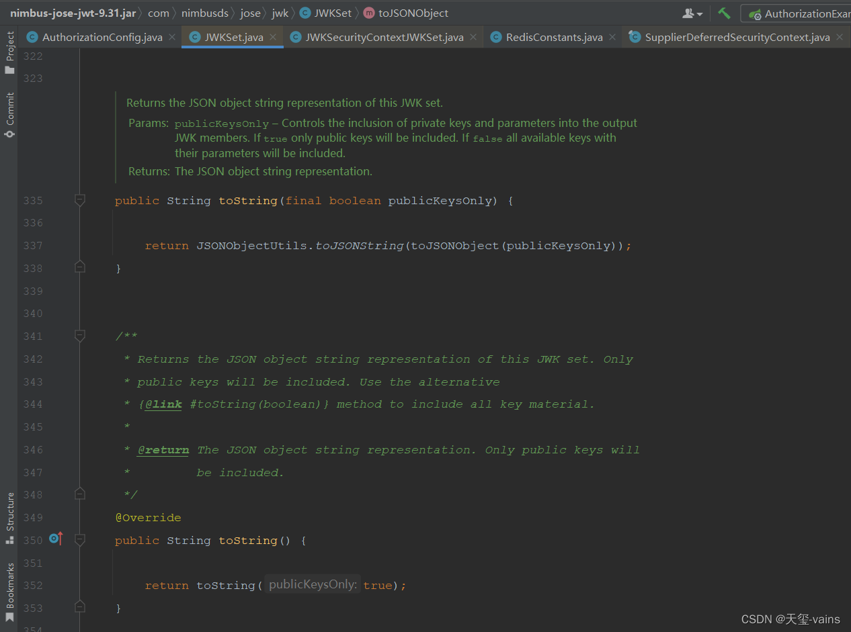Image resolution: width=851 pixels, height=632 pixels.
Task: Open the Bookmarks tool window
Action: point(9,589)
